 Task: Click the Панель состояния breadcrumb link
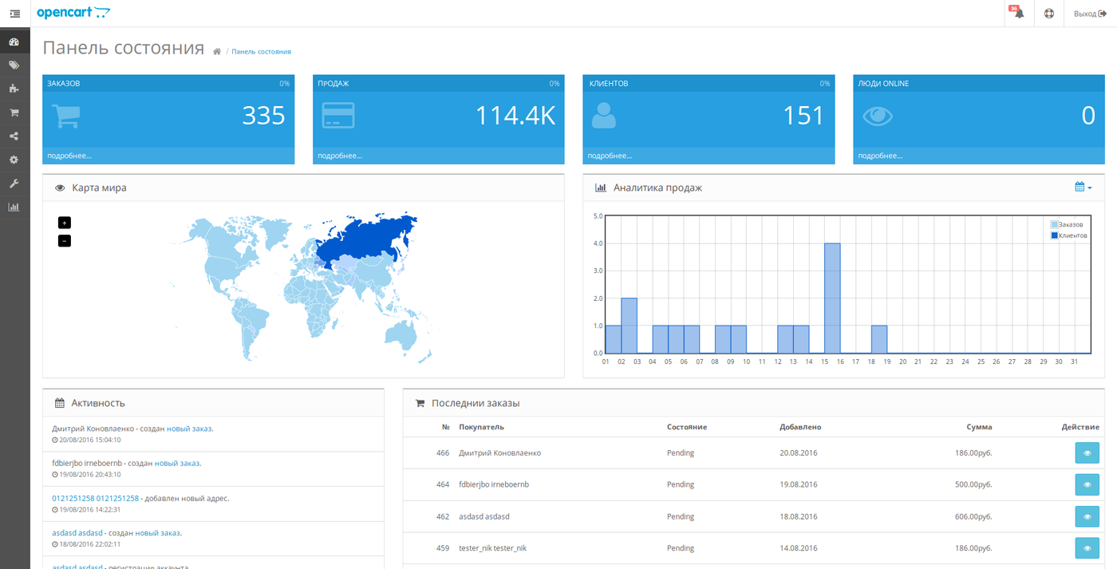point(261,52)
